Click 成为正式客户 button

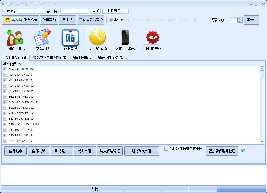[91, 20]
